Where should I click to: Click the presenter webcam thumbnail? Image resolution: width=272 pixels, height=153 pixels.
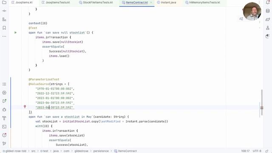pyautogui.click(x=252, y=11)
